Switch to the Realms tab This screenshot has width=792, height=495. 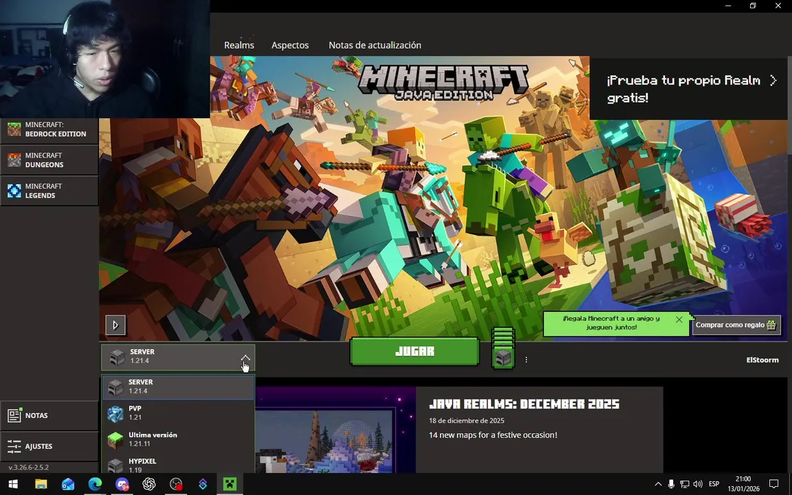pyautogui.click(x=239, y=45)
